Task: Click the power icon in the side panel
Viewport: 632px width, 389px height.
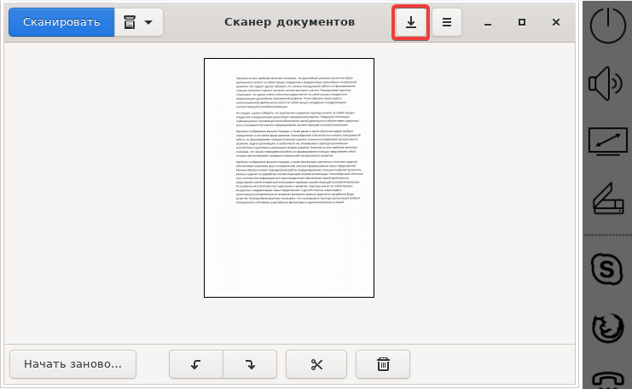Action: (608, 25)
